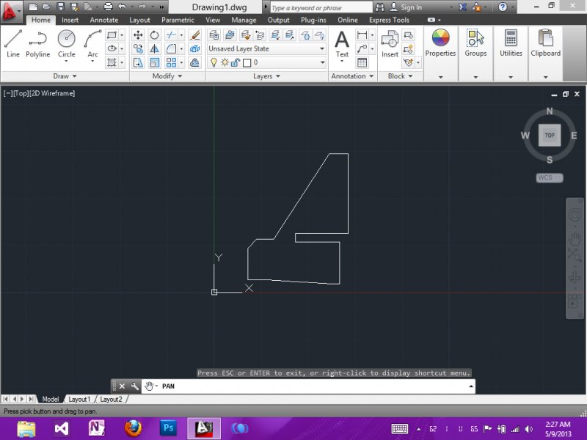Expand the Layers panel flyout
Screen dimensions: 587x440
[266, 76]
